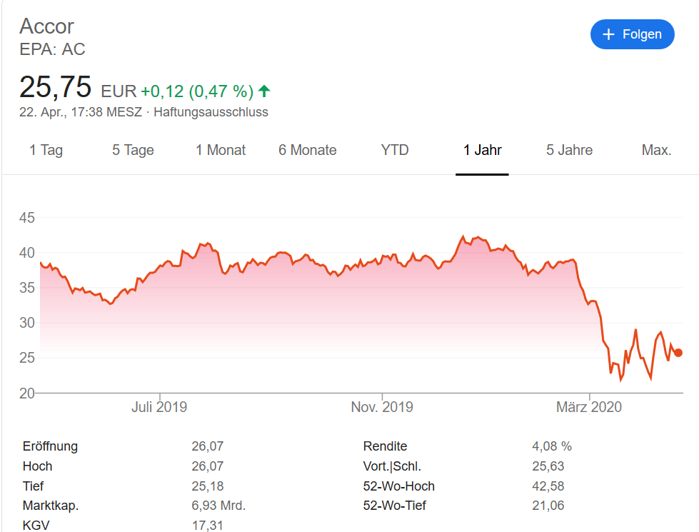Click the plus icon in Folgen button
Viewport: 699px width, 532px height.
[610, 34]
